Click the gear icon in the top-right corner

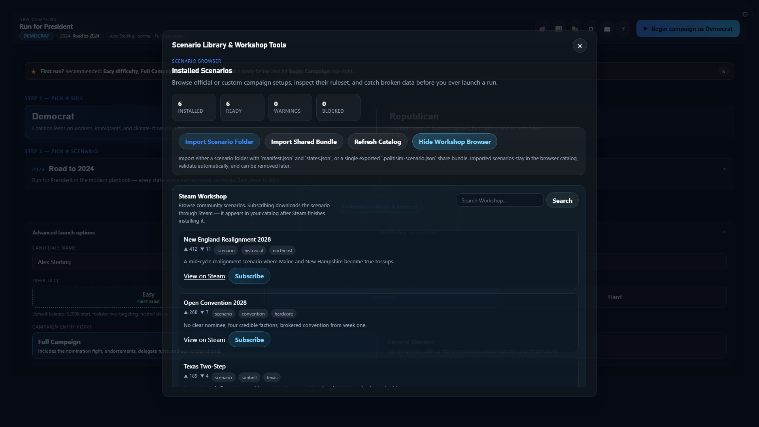(745, 14)
